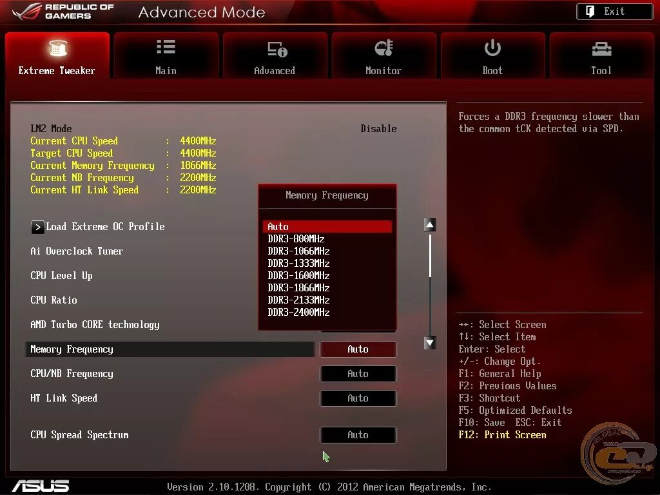Open HT Link Speed Auto dropdown
This screenshot has width=660, height=495.
(x=358, y=398)
